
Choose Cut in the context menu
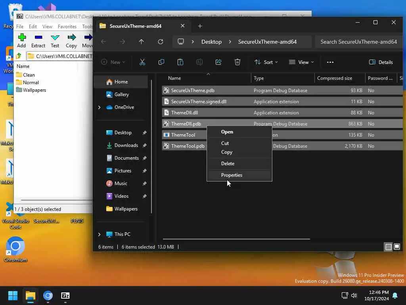click(239, 143)
